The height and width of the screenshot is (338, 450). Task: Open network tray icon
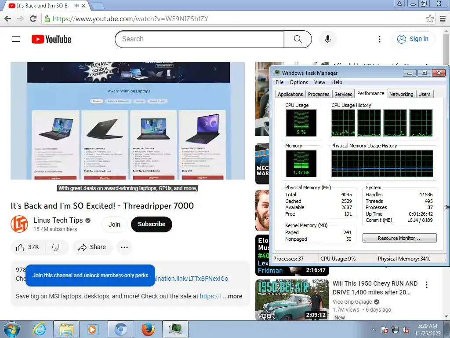coord(395,330)
